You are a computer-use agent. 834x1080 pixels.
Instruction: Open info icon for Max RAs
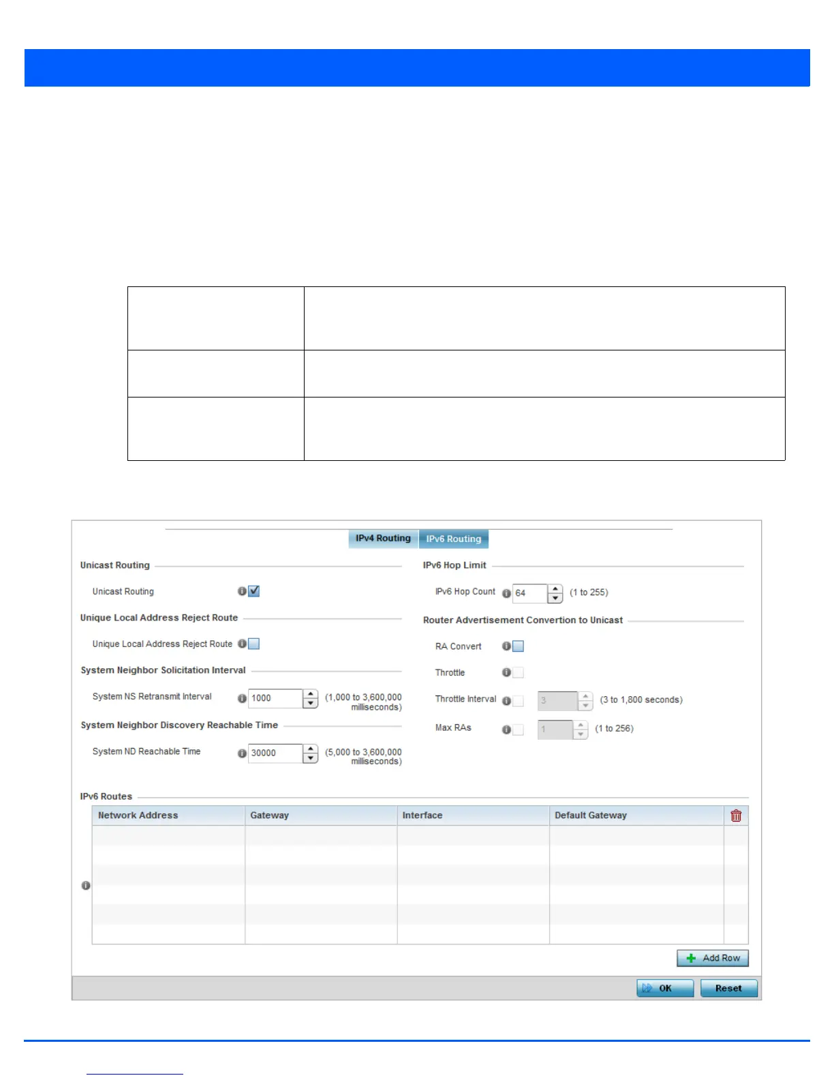[506, 730]
